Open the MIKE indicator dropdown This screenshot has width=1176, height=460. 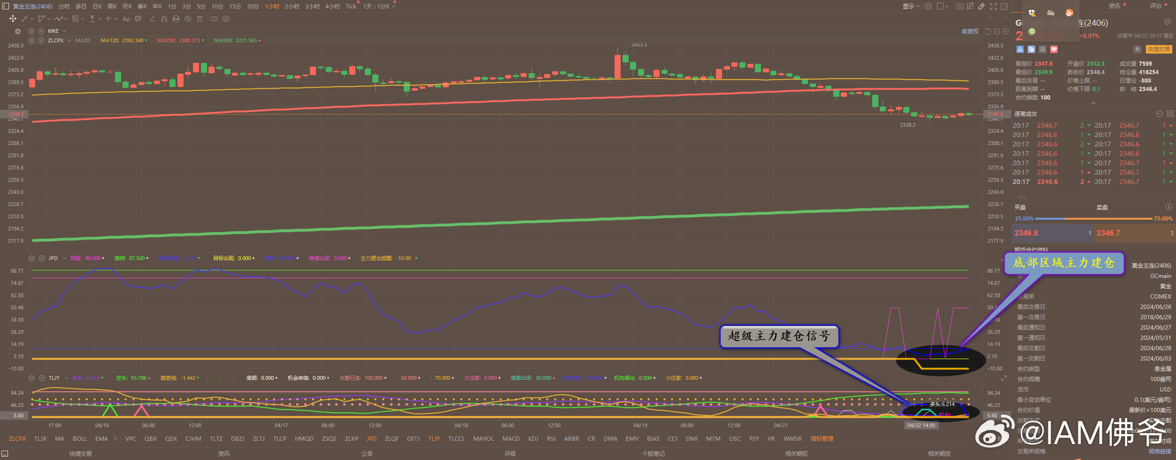tap(64, 31)
